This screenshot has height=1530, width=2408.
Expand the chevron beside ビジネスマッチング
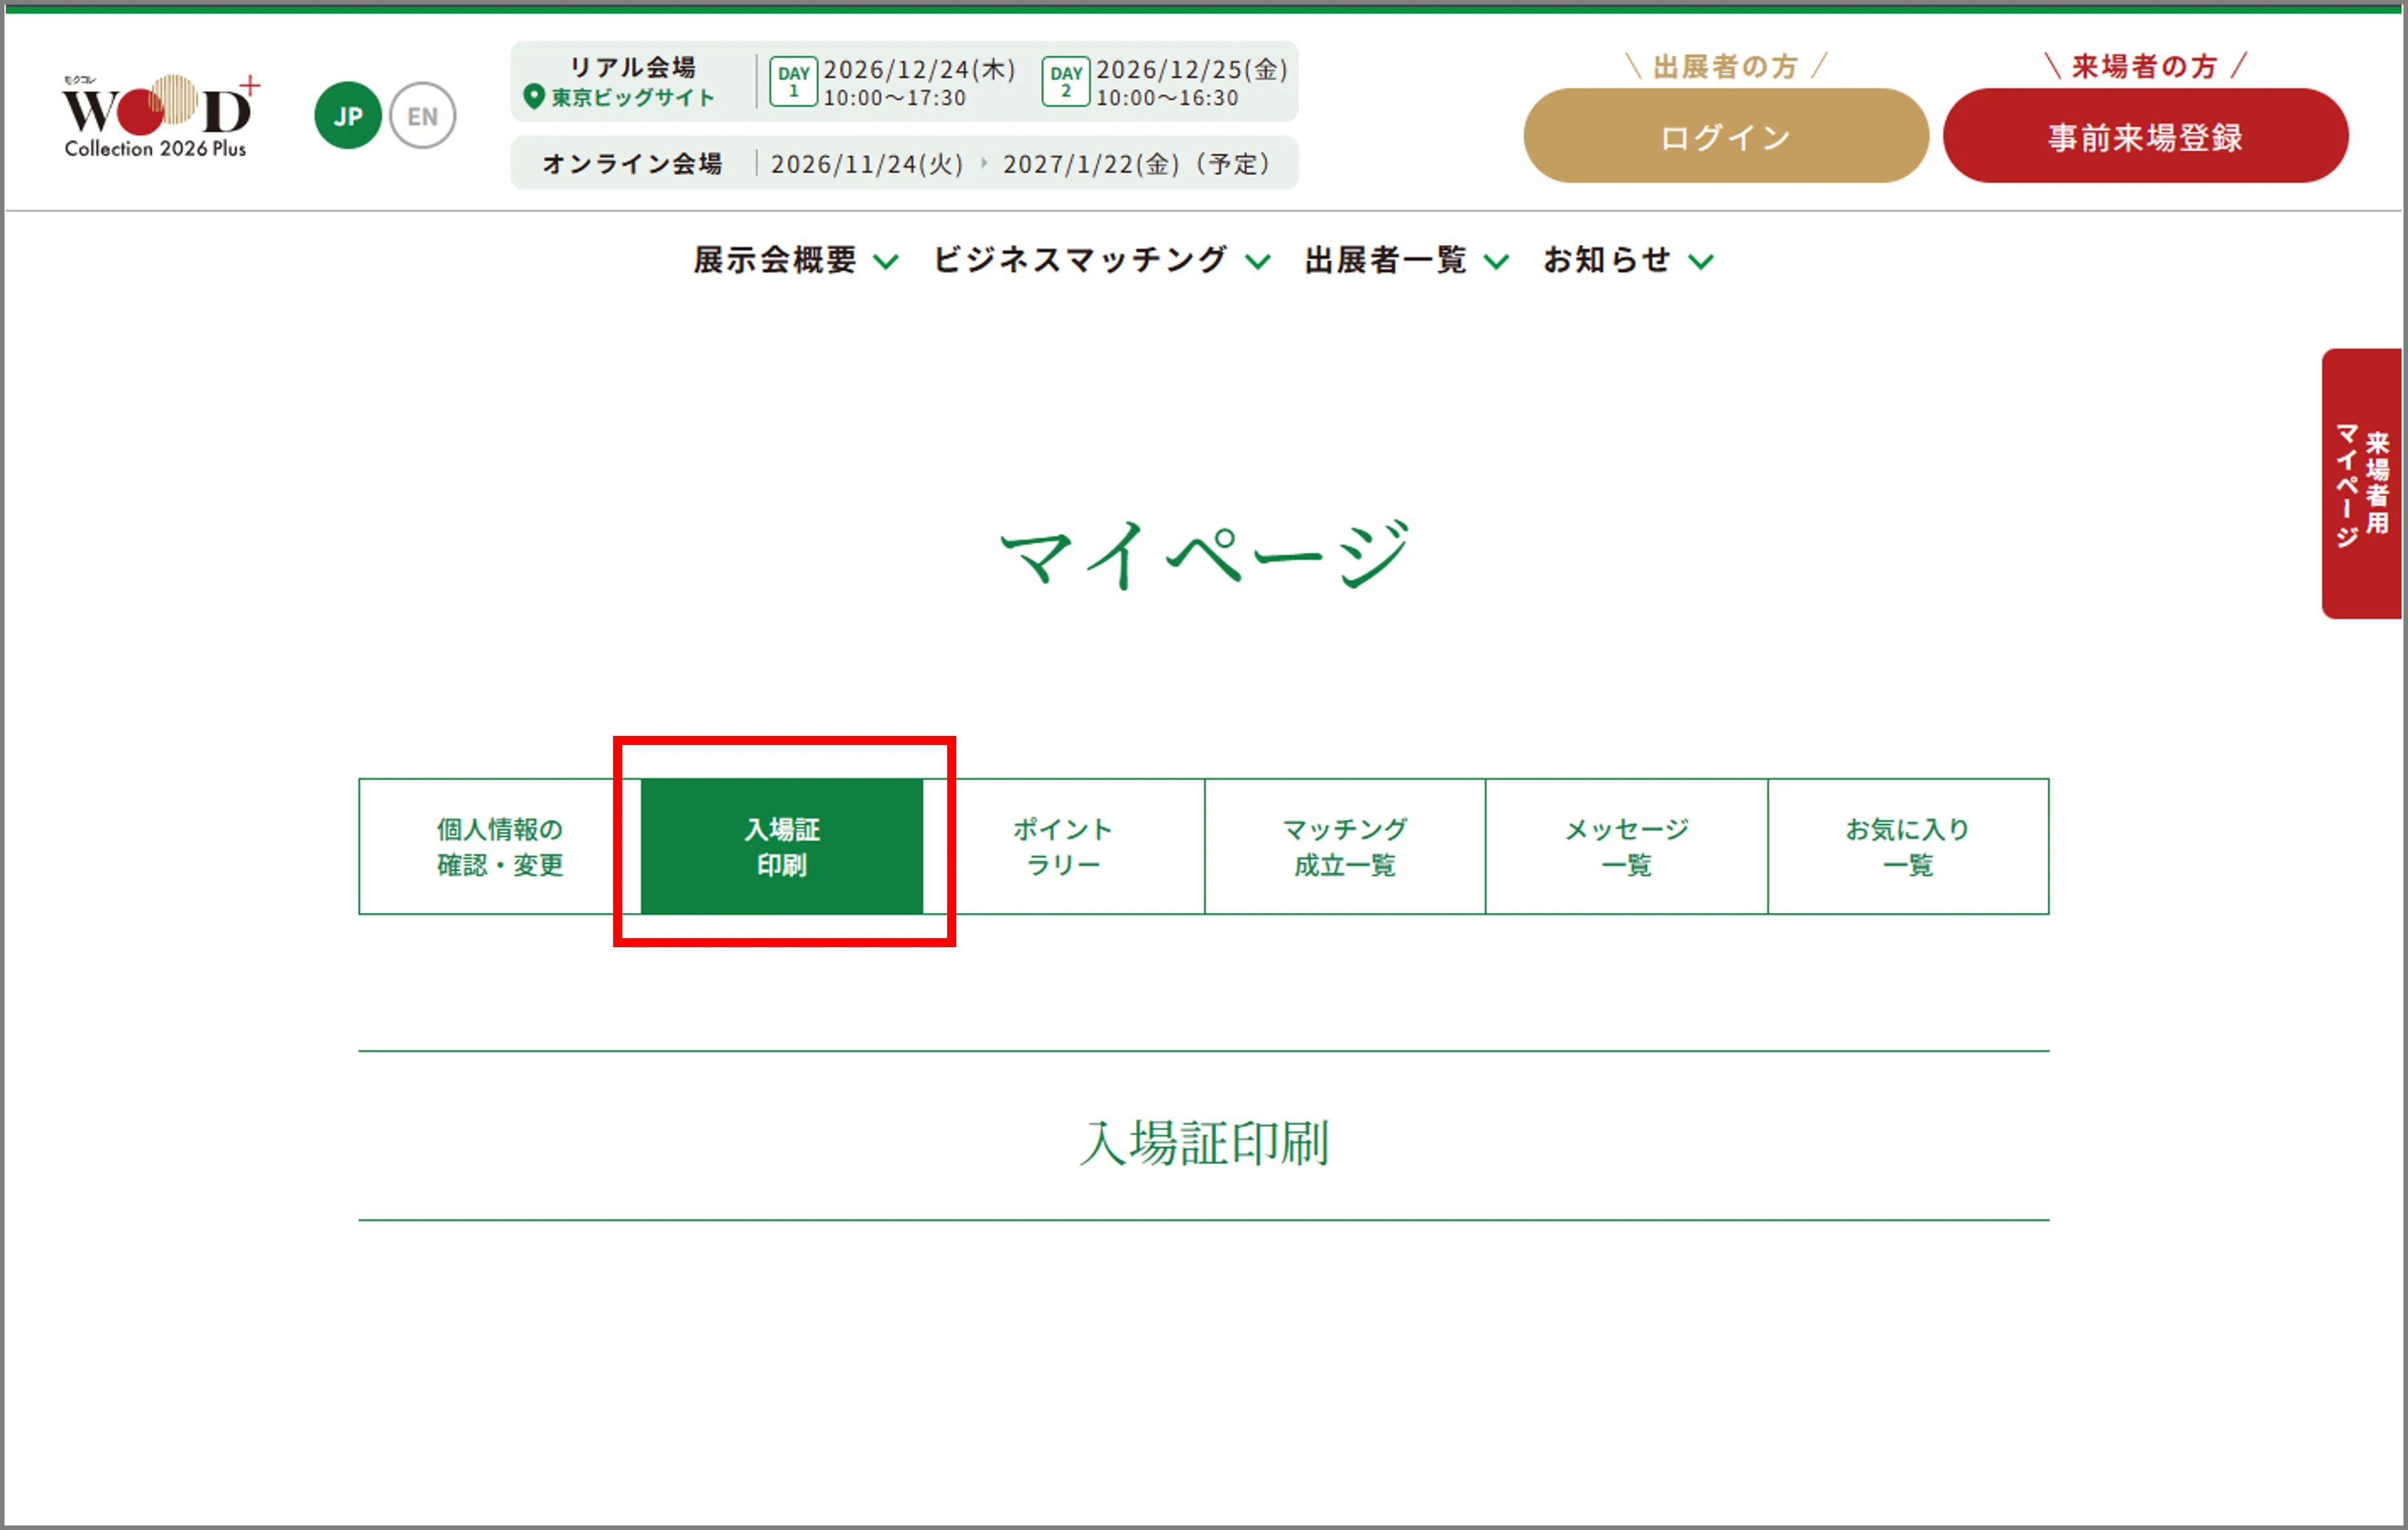(x=1258, y=262)
